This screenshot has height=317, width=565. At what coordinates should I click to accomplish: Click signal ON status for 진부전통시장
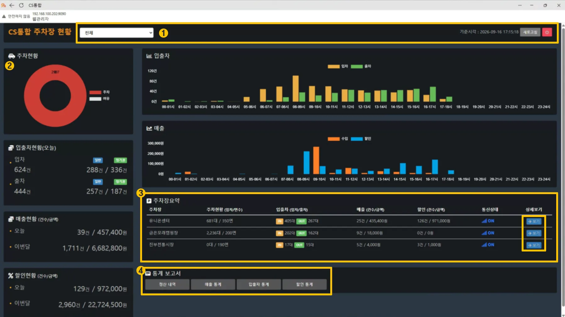pyautogui.click(x=488, y=245)
